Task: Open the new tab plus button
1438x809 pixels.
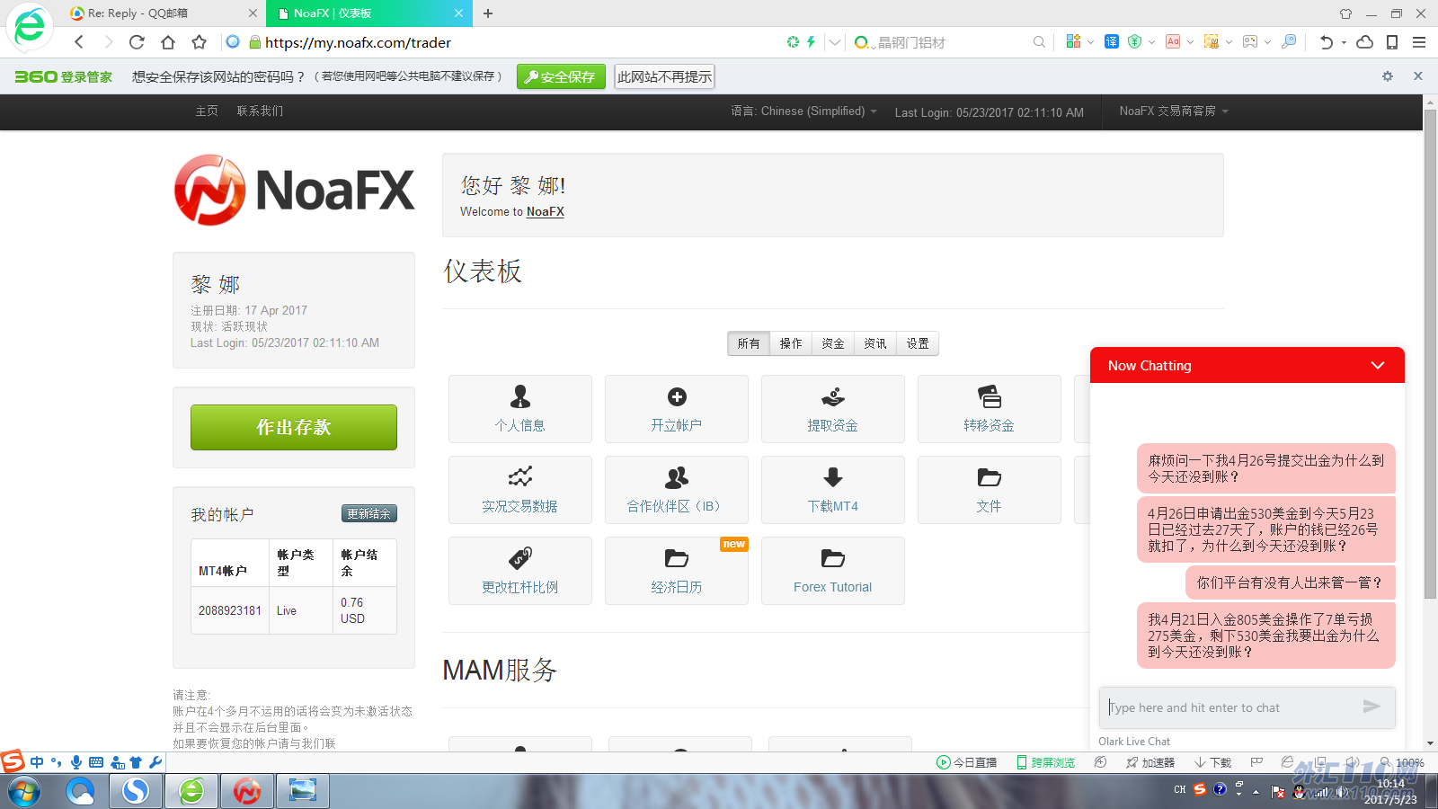Action: coord(488,13)
